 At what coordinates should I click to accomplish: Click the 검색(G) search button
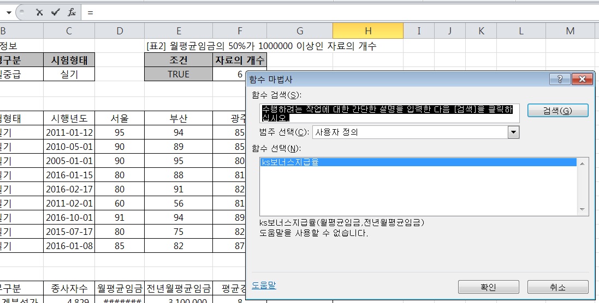557,111
